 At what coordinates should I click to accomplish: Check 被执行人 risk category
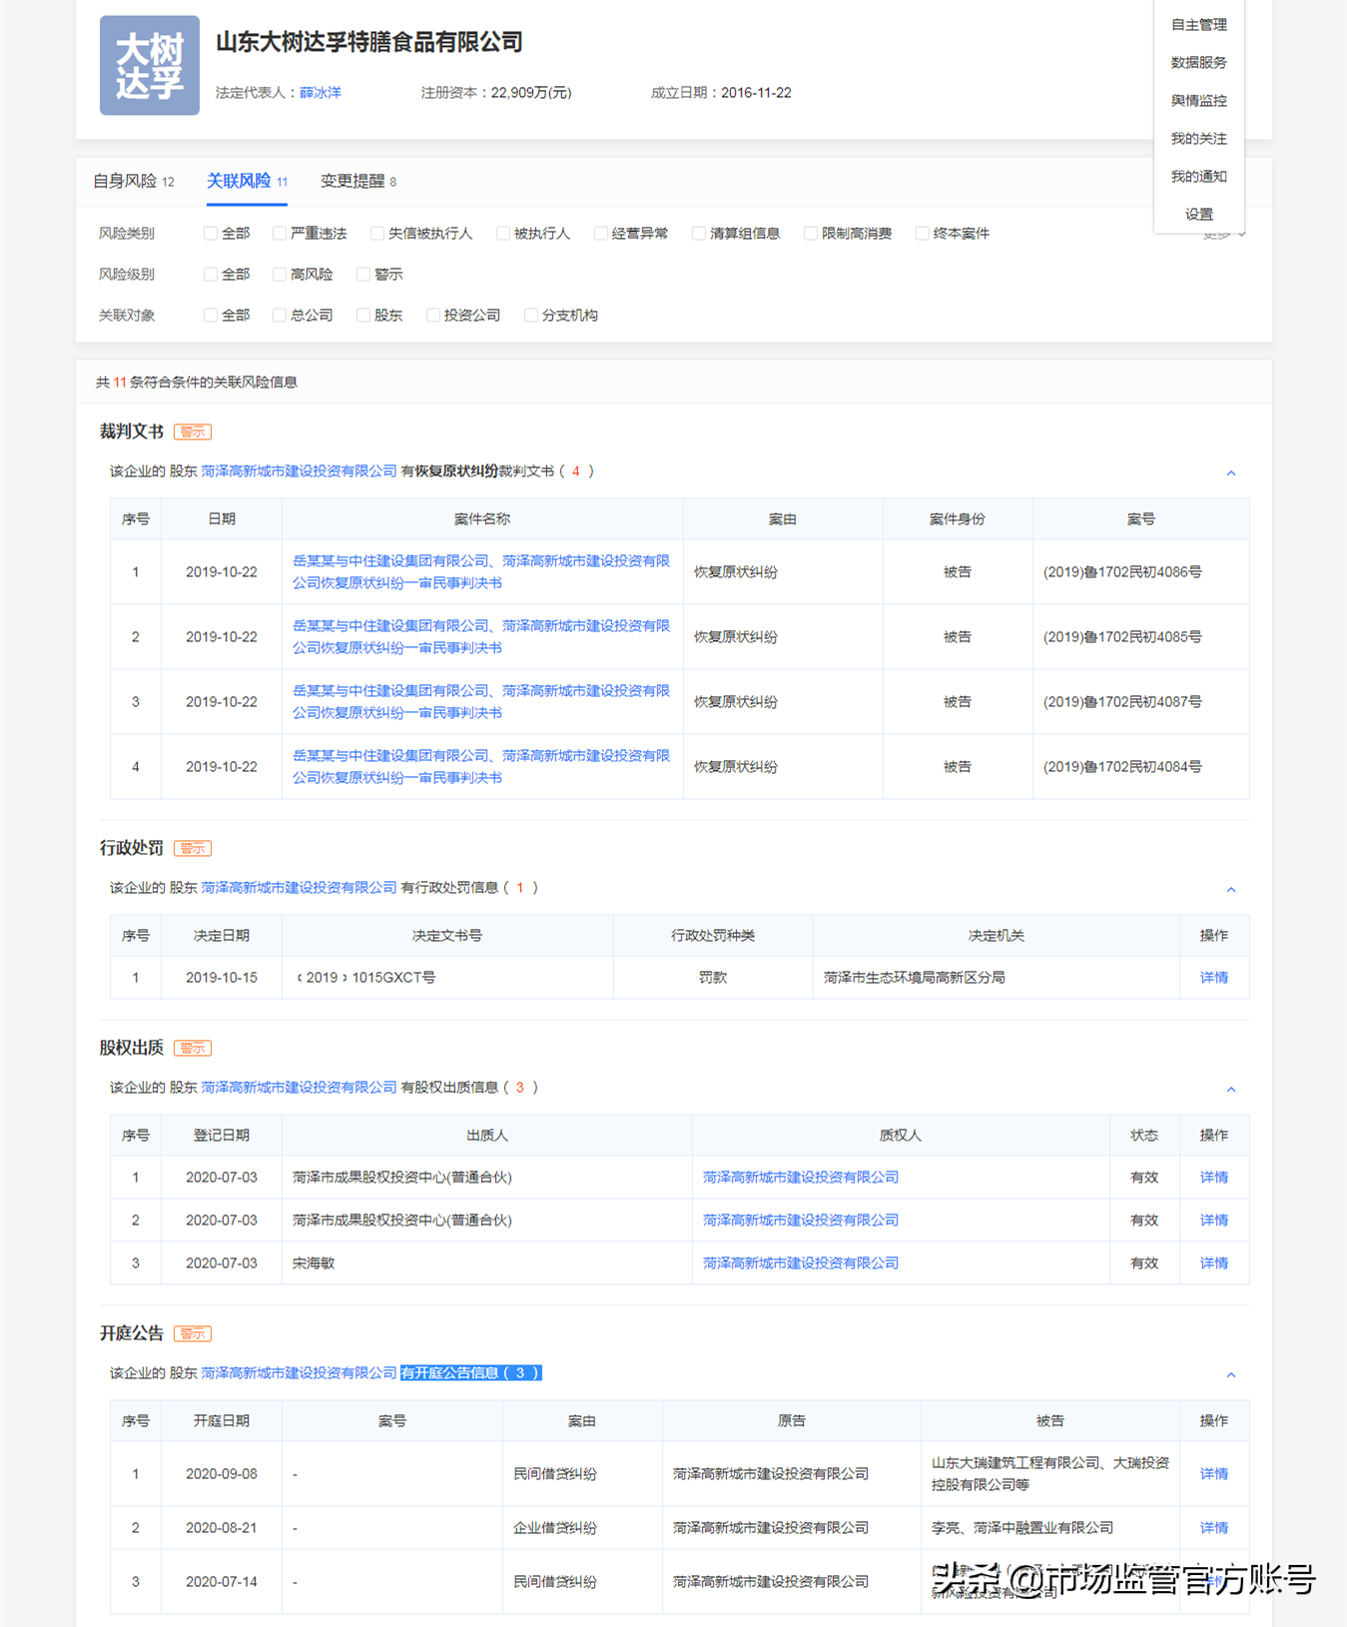(502, 234)
